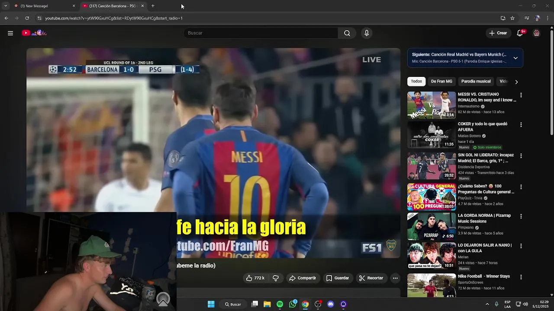Image resolution: width=554 pixels, height=311 pixels.
Task: Clip the video with Recortar
Action: click(371, 278)
